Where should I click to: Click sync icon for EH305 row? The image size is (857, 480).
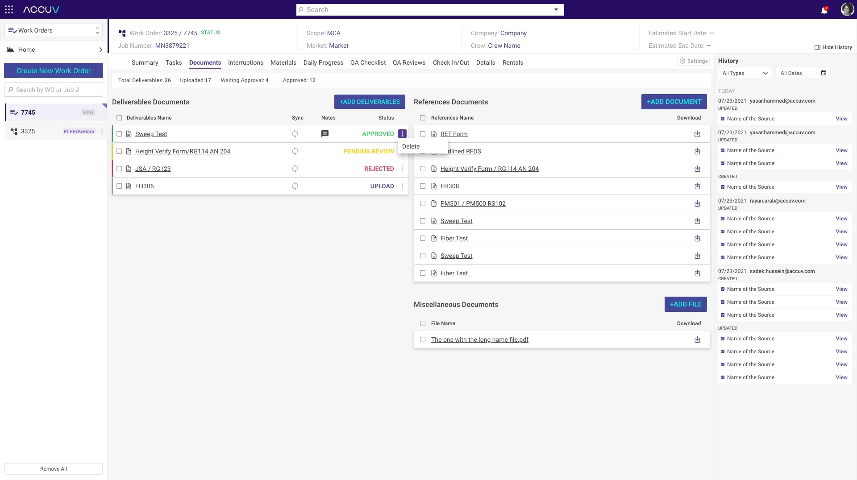[295, 186]
